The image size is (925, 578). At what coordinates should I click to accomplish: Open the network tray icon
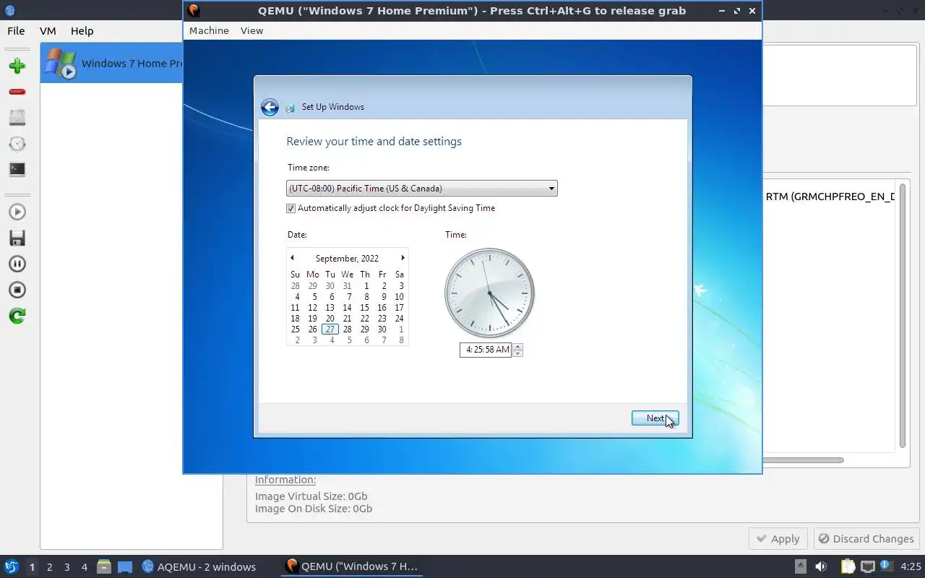pyautogui.click(x=867, y=566)
